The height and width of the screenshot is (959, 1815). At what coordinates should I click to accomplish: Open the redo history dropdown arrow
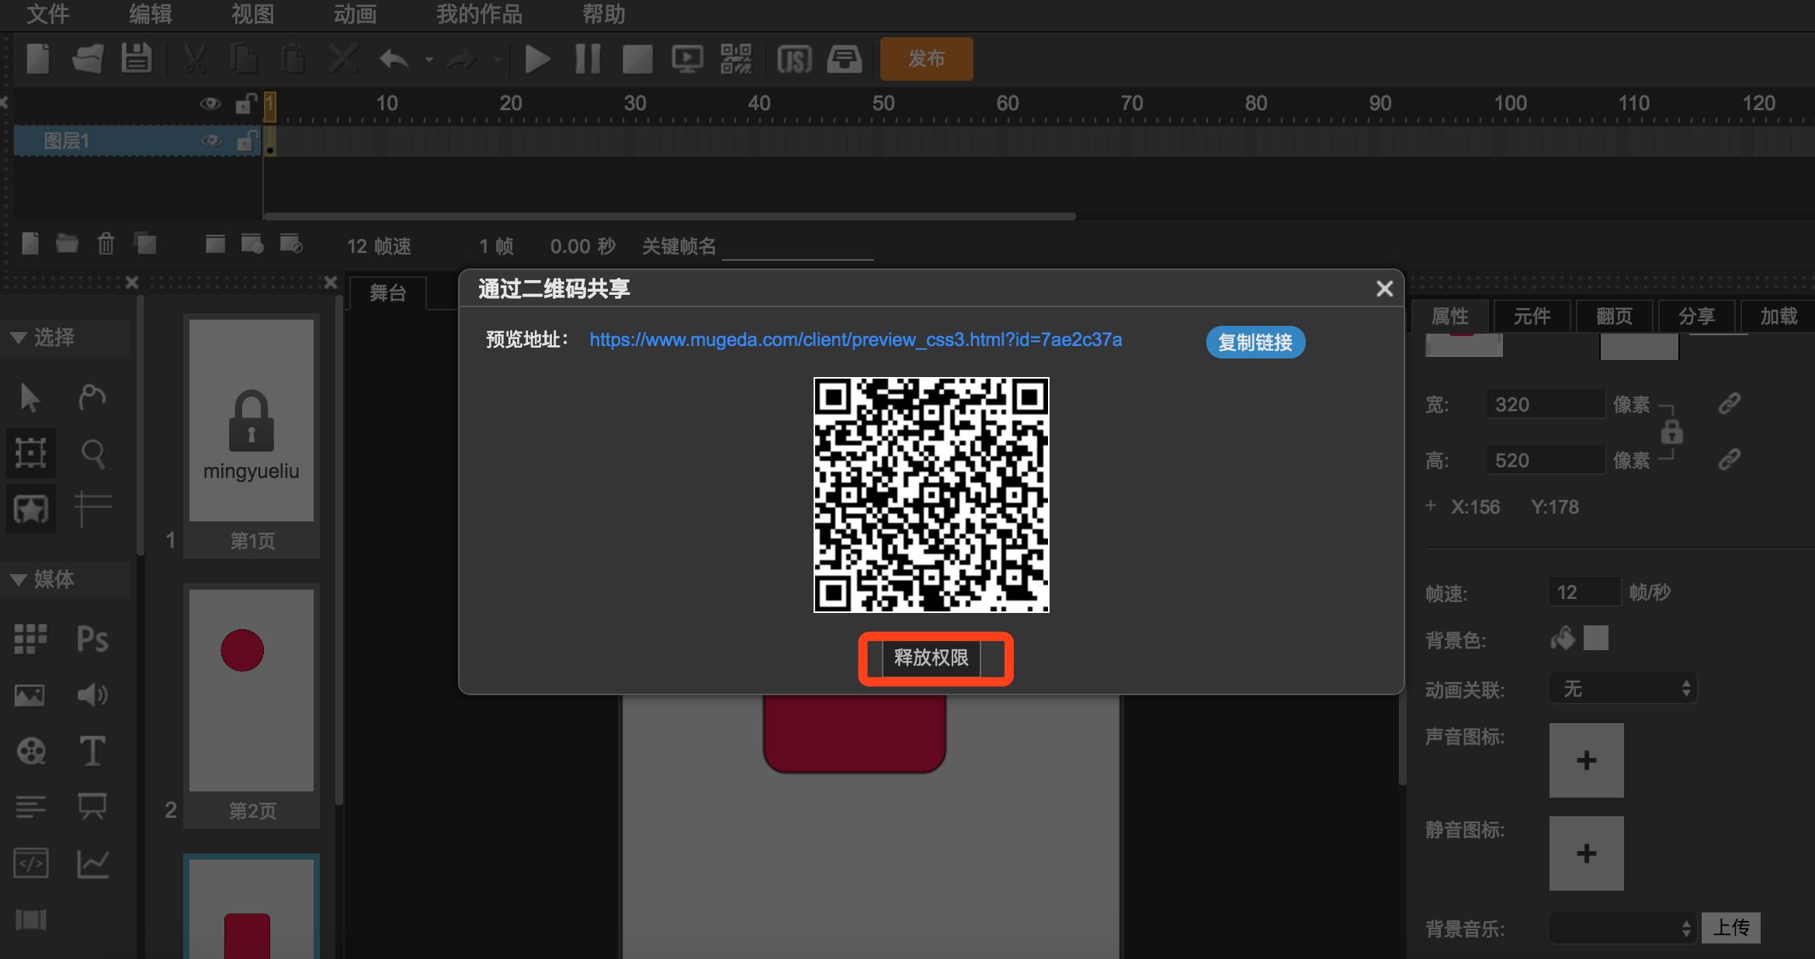[x=496, y=60]
